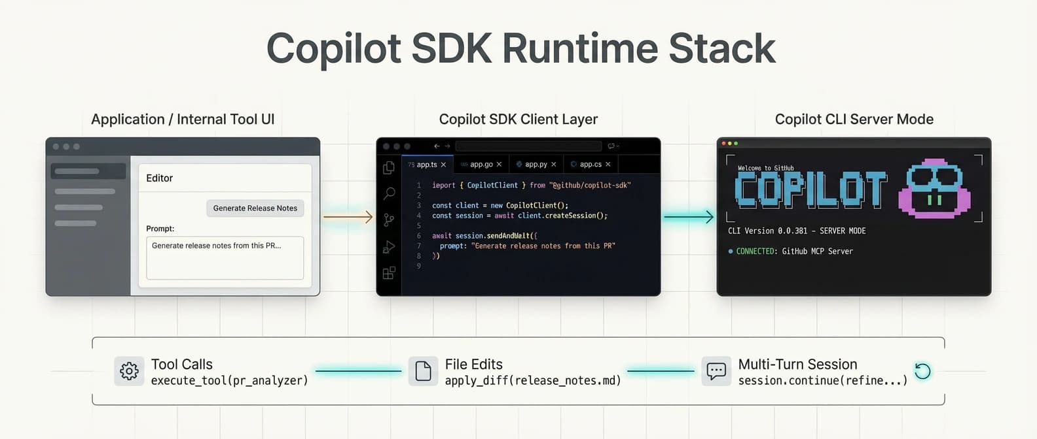Click the prompt string line in the code
Screen dimensions: 1037x439
coord(527,246)
